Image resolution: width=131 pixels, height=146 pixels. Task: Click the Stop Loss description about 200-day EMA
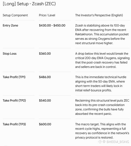tap(102, 60)
